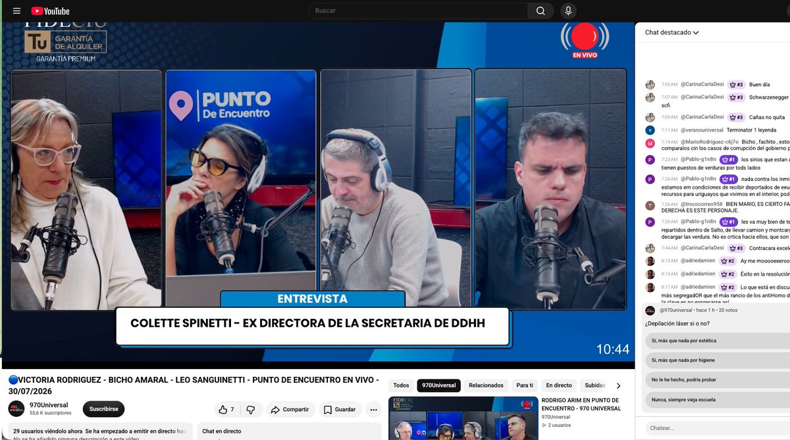Click #2 badge on 'Ay me mooooeeeroo'
790x440 pixels.
(728, 261)
